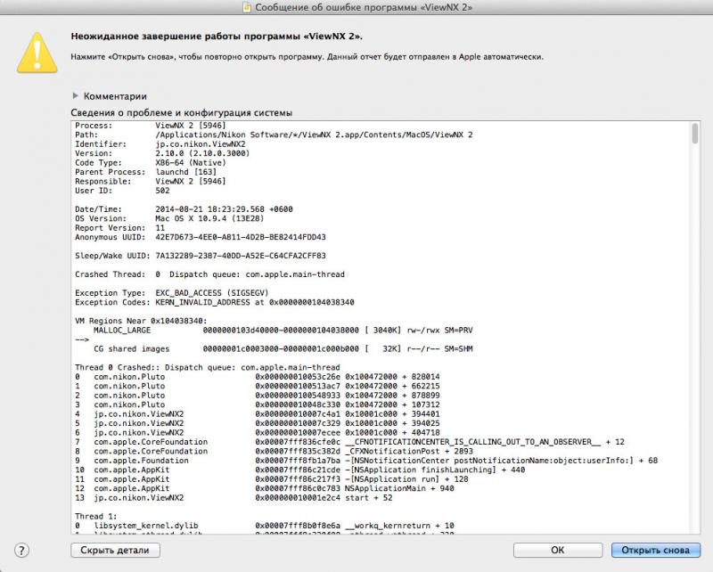The image size is (713, 572).
Task: Confirm the dialog with OK
Action: 558,551
